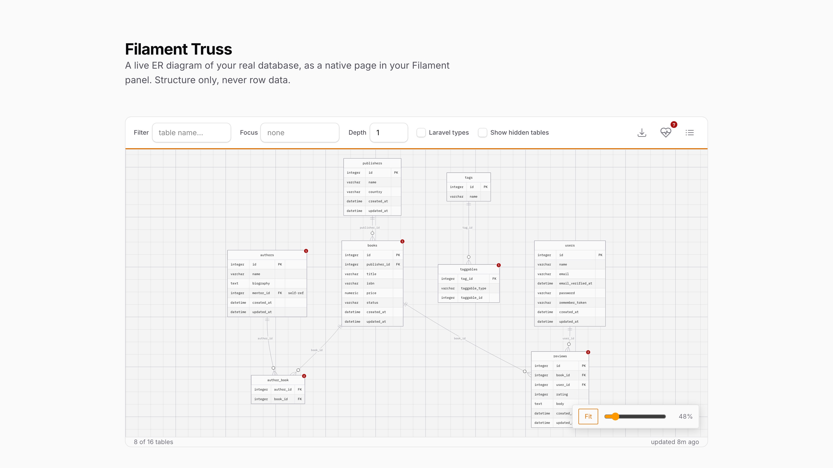Click into the Focus input field
Image resolution: width=833 pixels, height=468 pixels.
click(300, 132)
